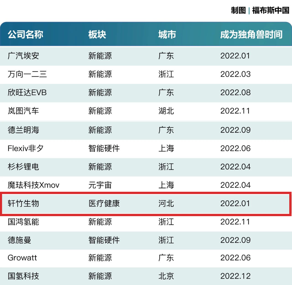Click 医疗健康 sector in 轩竹生物 row
This screenshot has height=285, width=292.
104,203
